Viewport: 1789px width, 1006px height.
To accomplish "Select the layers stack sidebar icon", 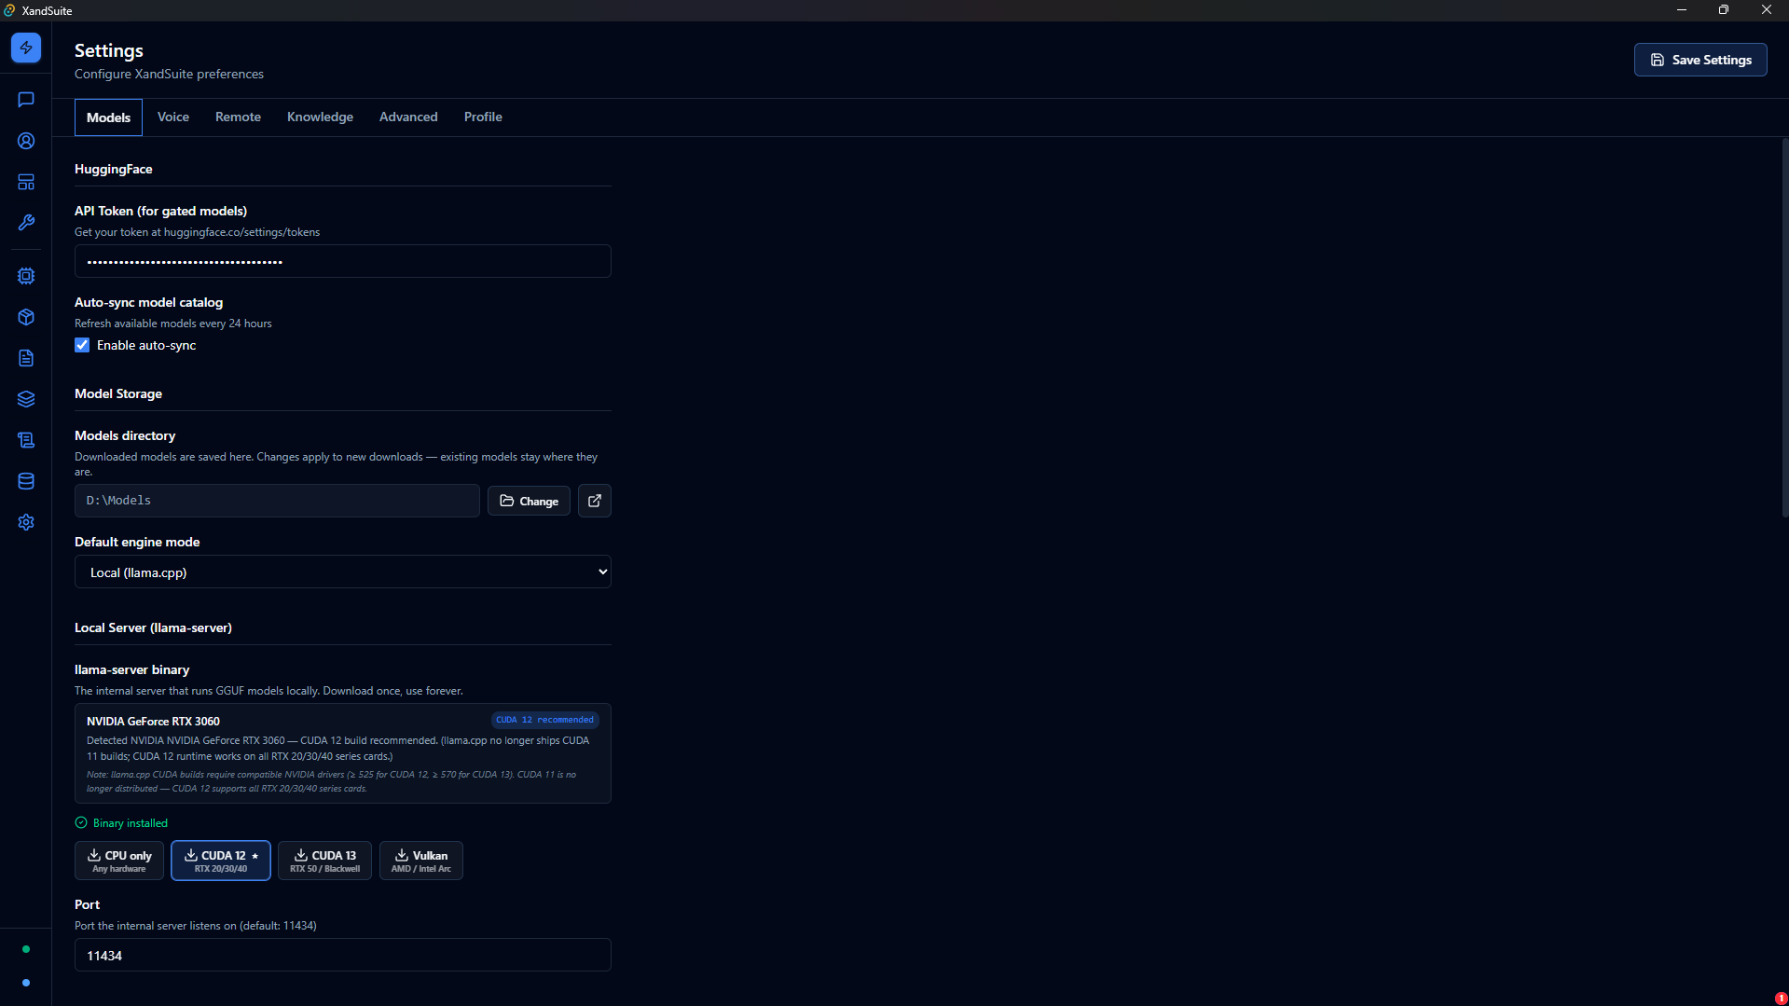I will [25, 399].
